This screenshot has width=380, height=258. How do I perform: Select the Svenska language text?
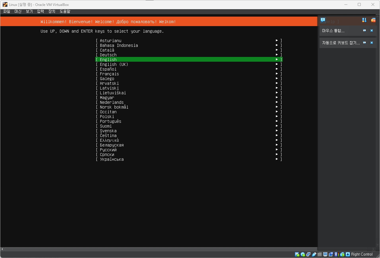pos(108,131)
